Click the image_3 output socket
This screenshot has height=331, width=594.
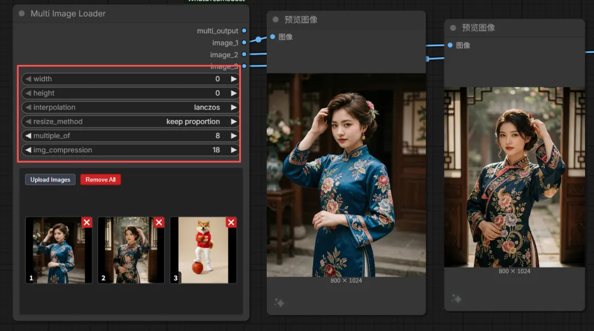click(x=244, y=66)
